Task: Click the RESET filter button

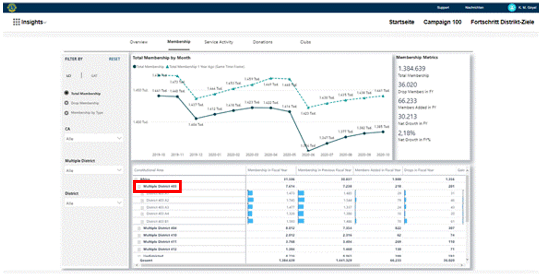Action: (x=114, y=59)
